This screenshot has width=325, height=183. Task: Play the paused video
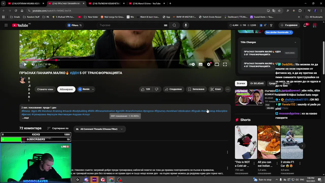pos(25,64)
